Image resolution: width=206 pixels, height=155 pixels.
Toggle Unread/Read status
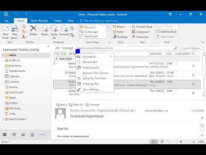[x=142, y=27]
